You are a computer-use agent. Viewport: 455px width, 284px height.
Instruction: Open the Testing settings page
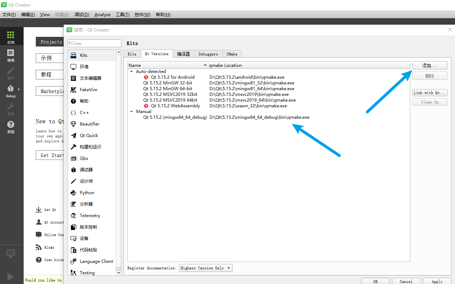click(87, 273)
